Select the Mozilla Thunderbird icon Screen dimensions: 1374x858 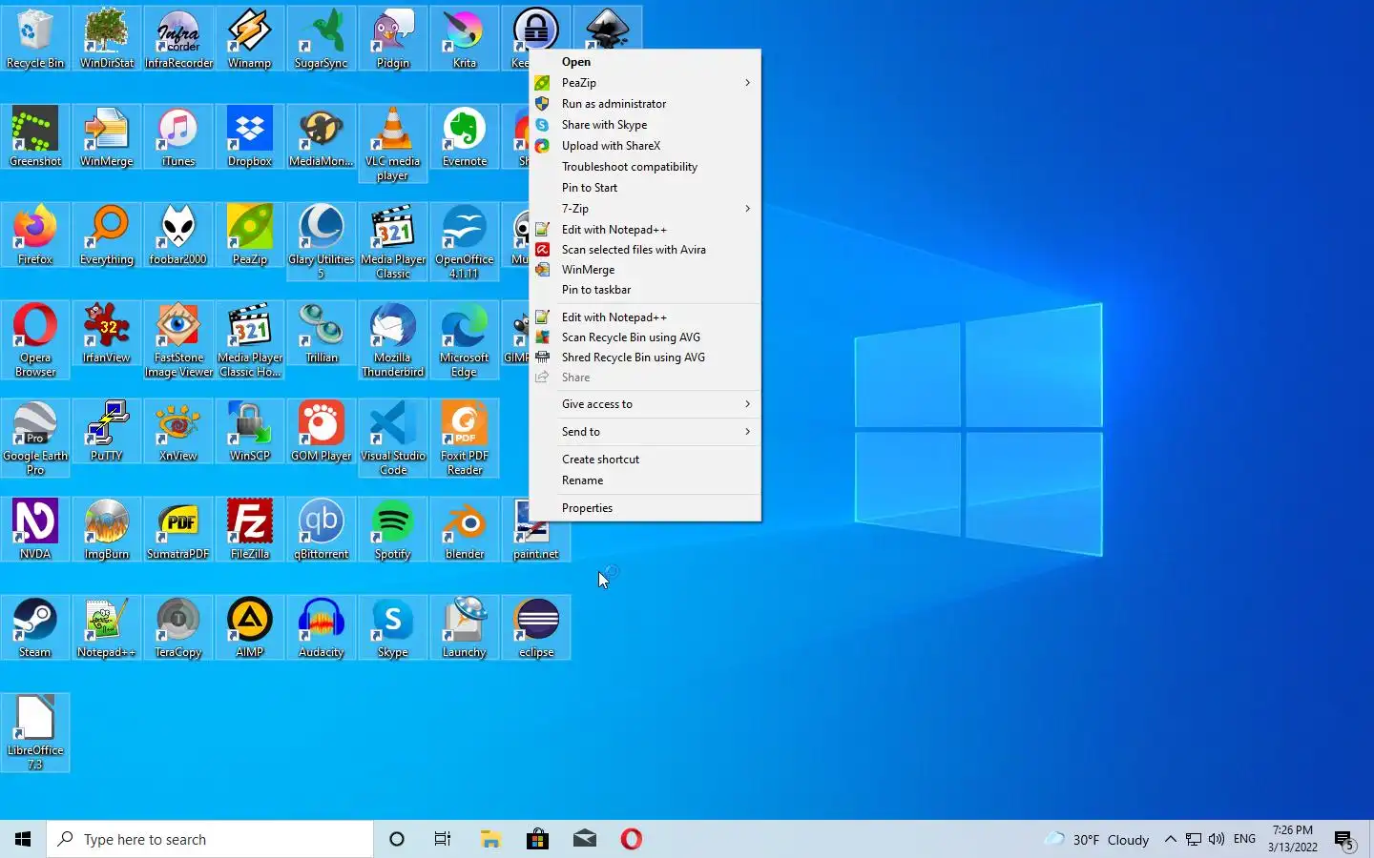tap(393, 340)
